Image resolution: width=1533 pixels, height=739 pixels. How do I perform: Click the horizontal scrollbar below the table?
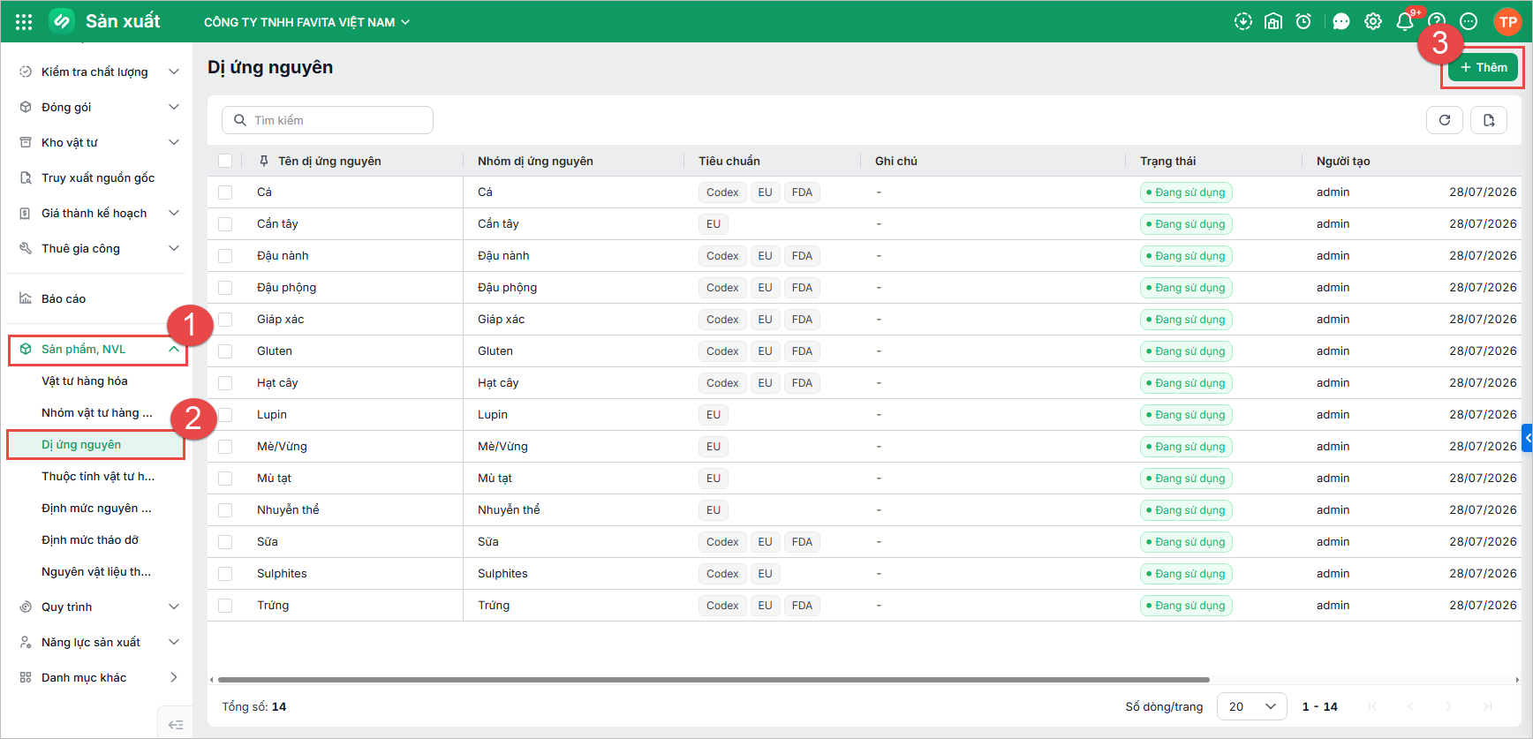(x=714, y=680)
